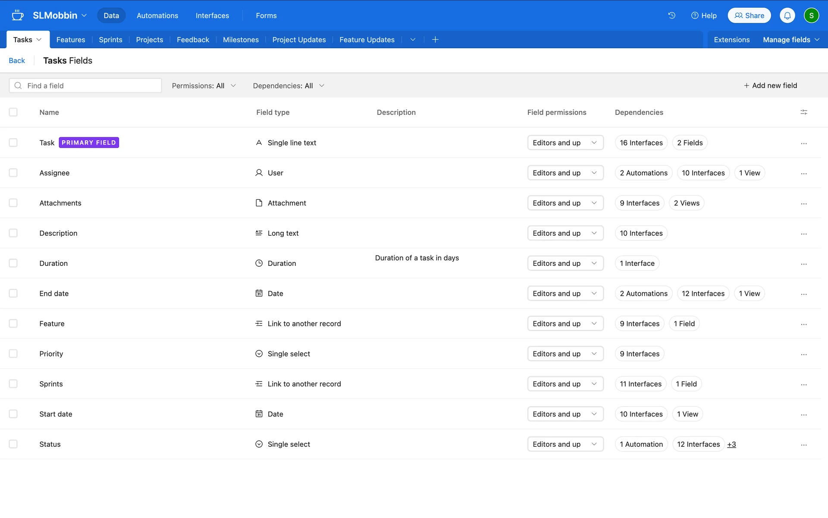This screenshot has width=828, height=518.
Task: Open more options for Status row
Action: (803, 445)
